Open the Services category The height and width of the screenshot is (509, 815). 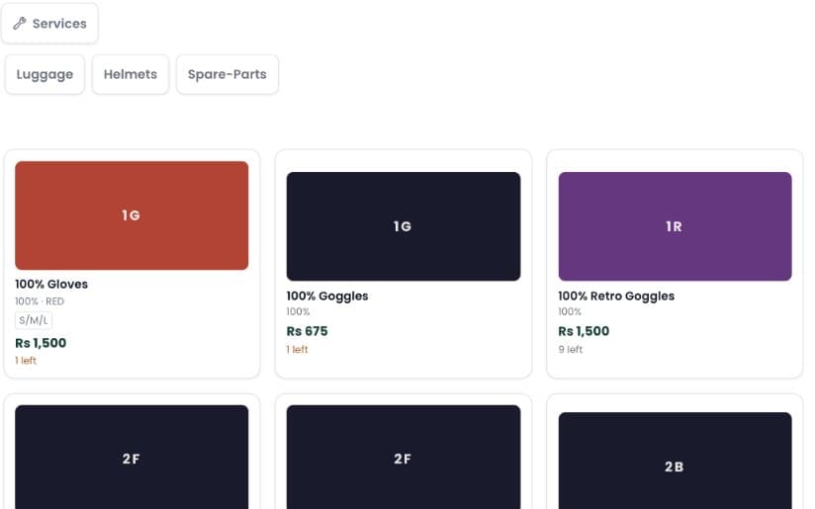click(x=49, y=24)
